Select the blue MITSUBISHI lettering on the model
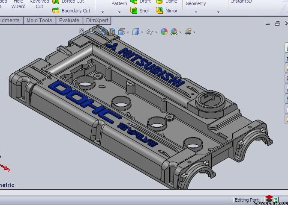The height and width of the screenshot is (205, 288). click(x=152, y=67)
